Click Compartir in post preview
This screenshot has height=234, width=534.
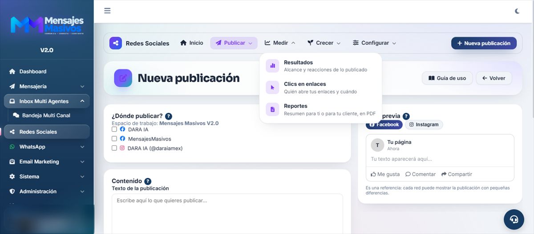[457, 174]
